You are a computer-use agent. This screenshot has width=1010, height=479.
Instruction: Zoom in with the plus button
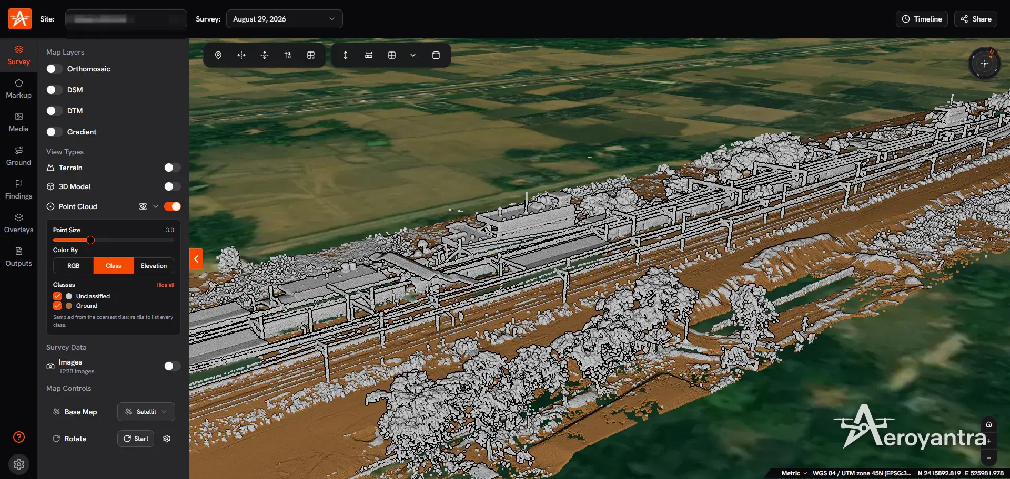pos(989,441)
